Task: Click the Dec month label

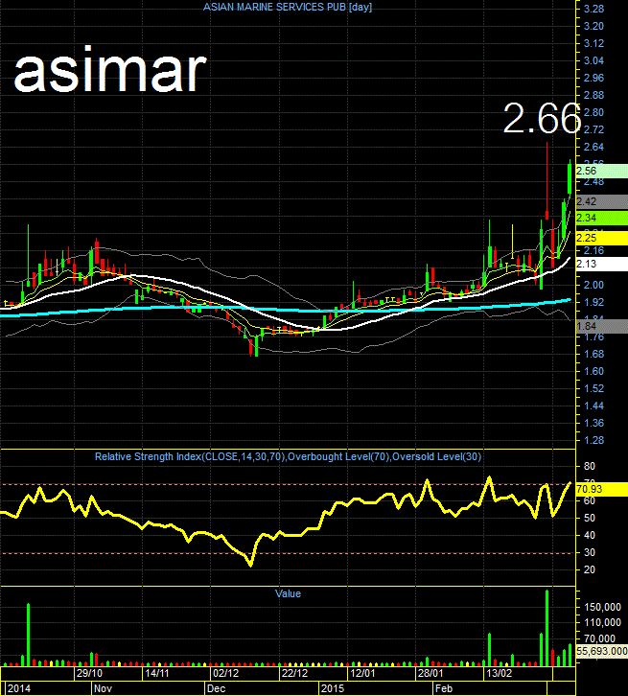Action: pyautogui.click(x=216, y=688)
